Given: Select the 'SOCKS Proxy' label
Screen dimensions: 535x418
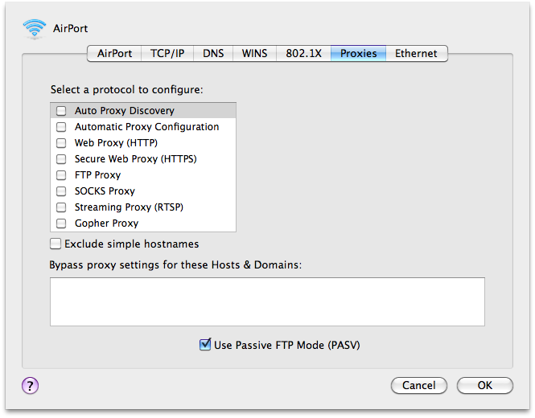Looking at the screenshot, I should pos(105,191).
